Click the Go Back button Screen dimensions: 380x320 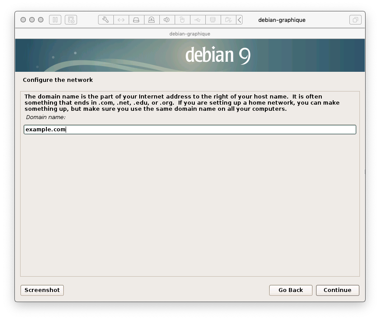291,290
